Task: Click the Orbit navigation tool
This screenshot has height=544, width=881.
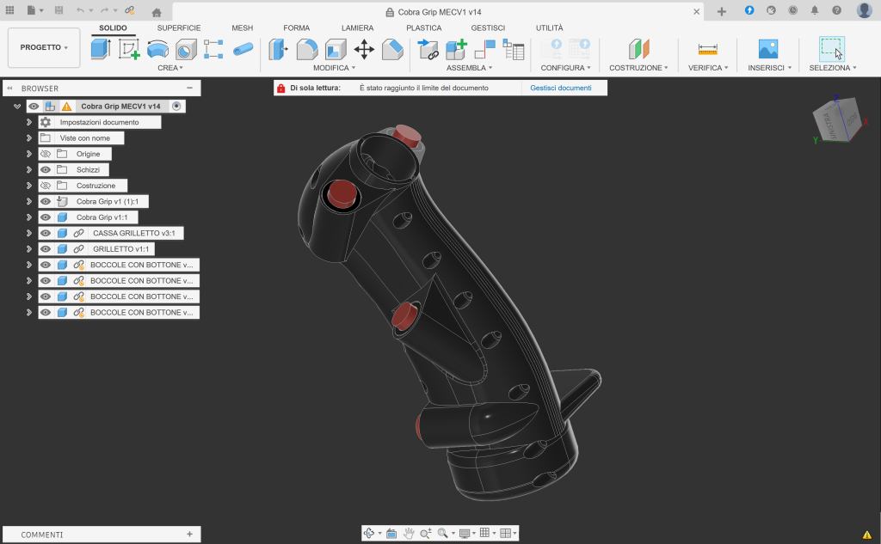Action: pos(370,534)
